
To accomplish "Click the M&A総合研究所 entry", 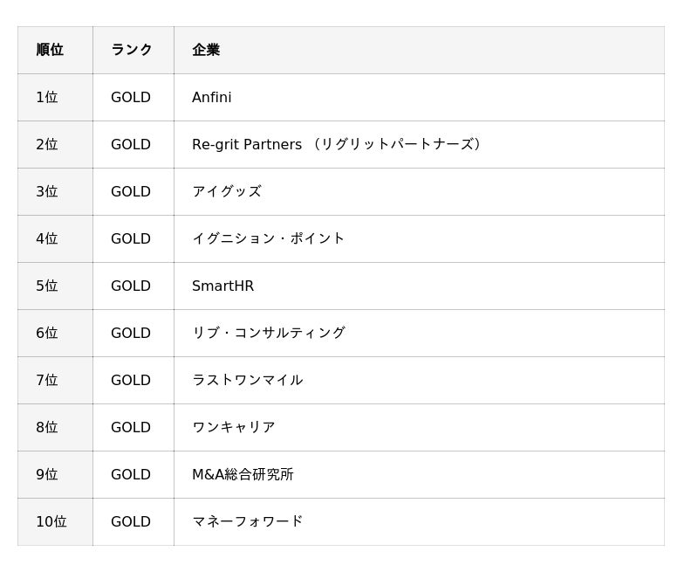I will (243, 475).
